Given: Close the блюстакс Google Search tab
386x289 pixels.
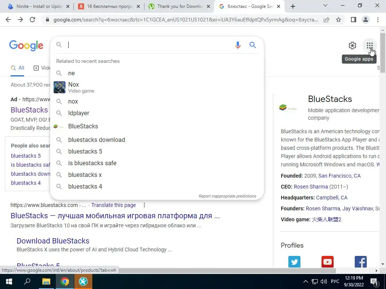Looking at the screenshot, I should (279, 7).
